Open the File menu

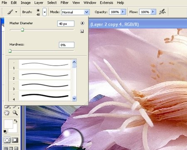click(4, 2)
